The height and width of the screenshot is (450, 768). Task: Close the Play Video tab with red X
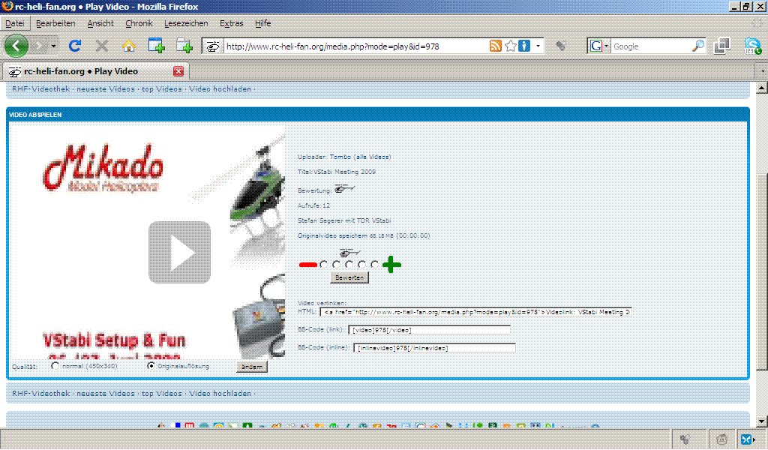(178, 71)
